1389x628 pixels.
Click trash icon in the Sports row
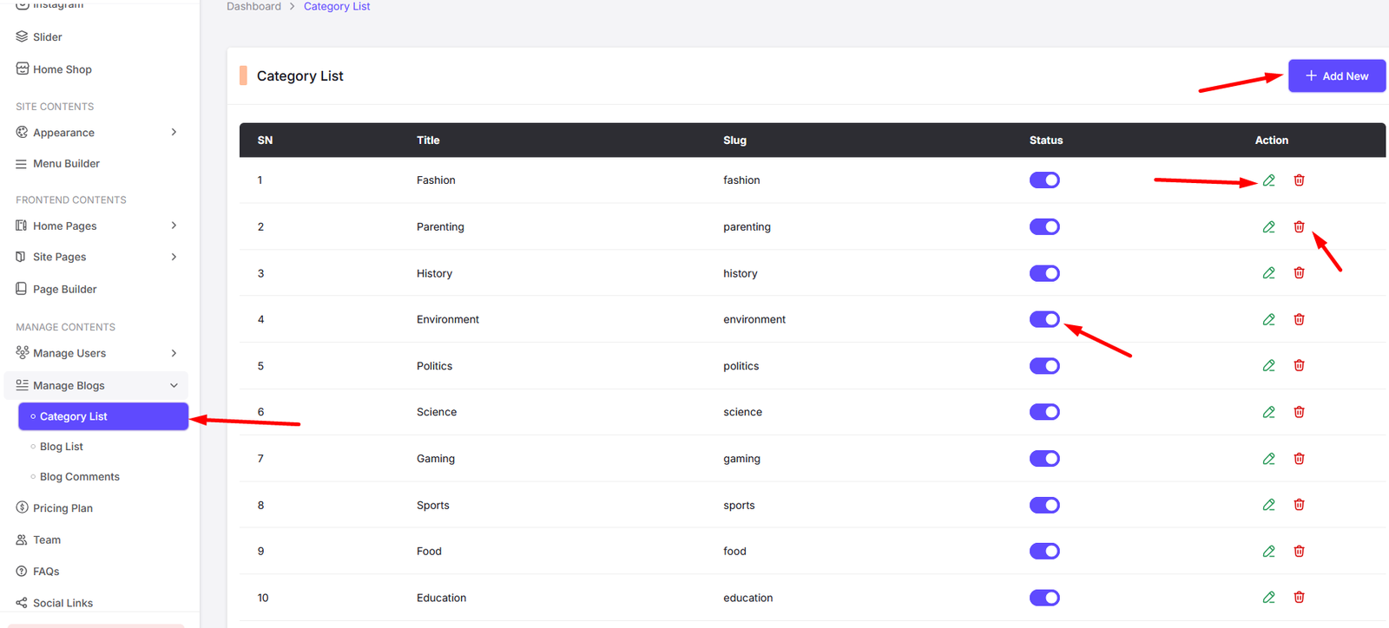1299,505
